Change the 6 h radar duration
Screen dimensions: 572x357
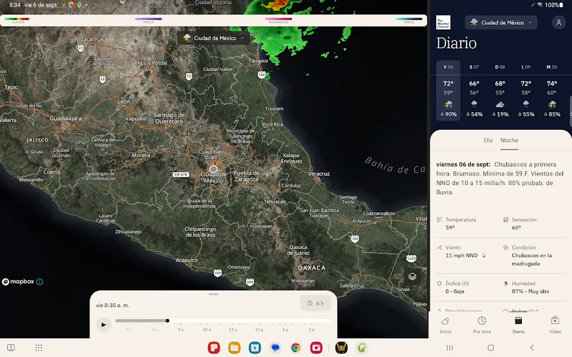pos(316,303)
